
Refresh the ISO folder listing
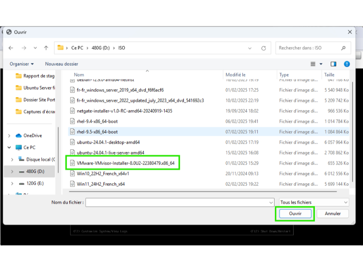click(263, 48)
